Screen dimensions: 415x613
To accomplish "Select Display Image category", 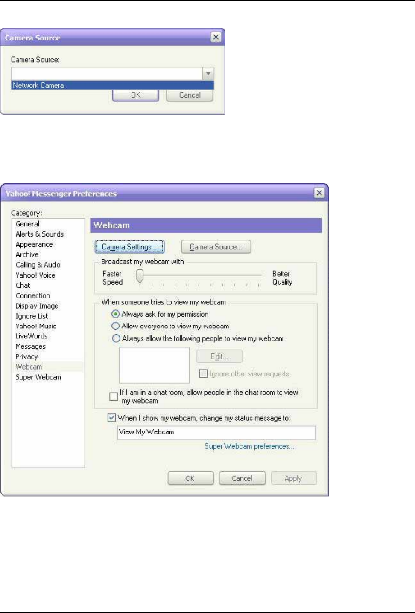I will tap(37, 306).
